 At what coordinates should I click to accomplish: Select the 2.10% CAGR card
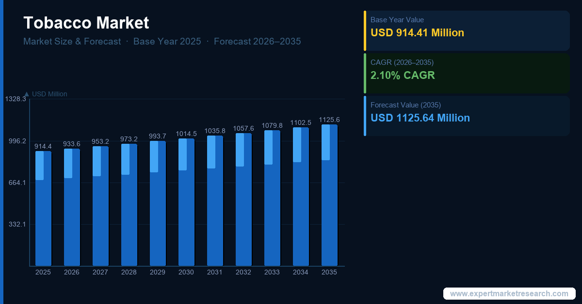pyautogui.click(x=467, y=73)
